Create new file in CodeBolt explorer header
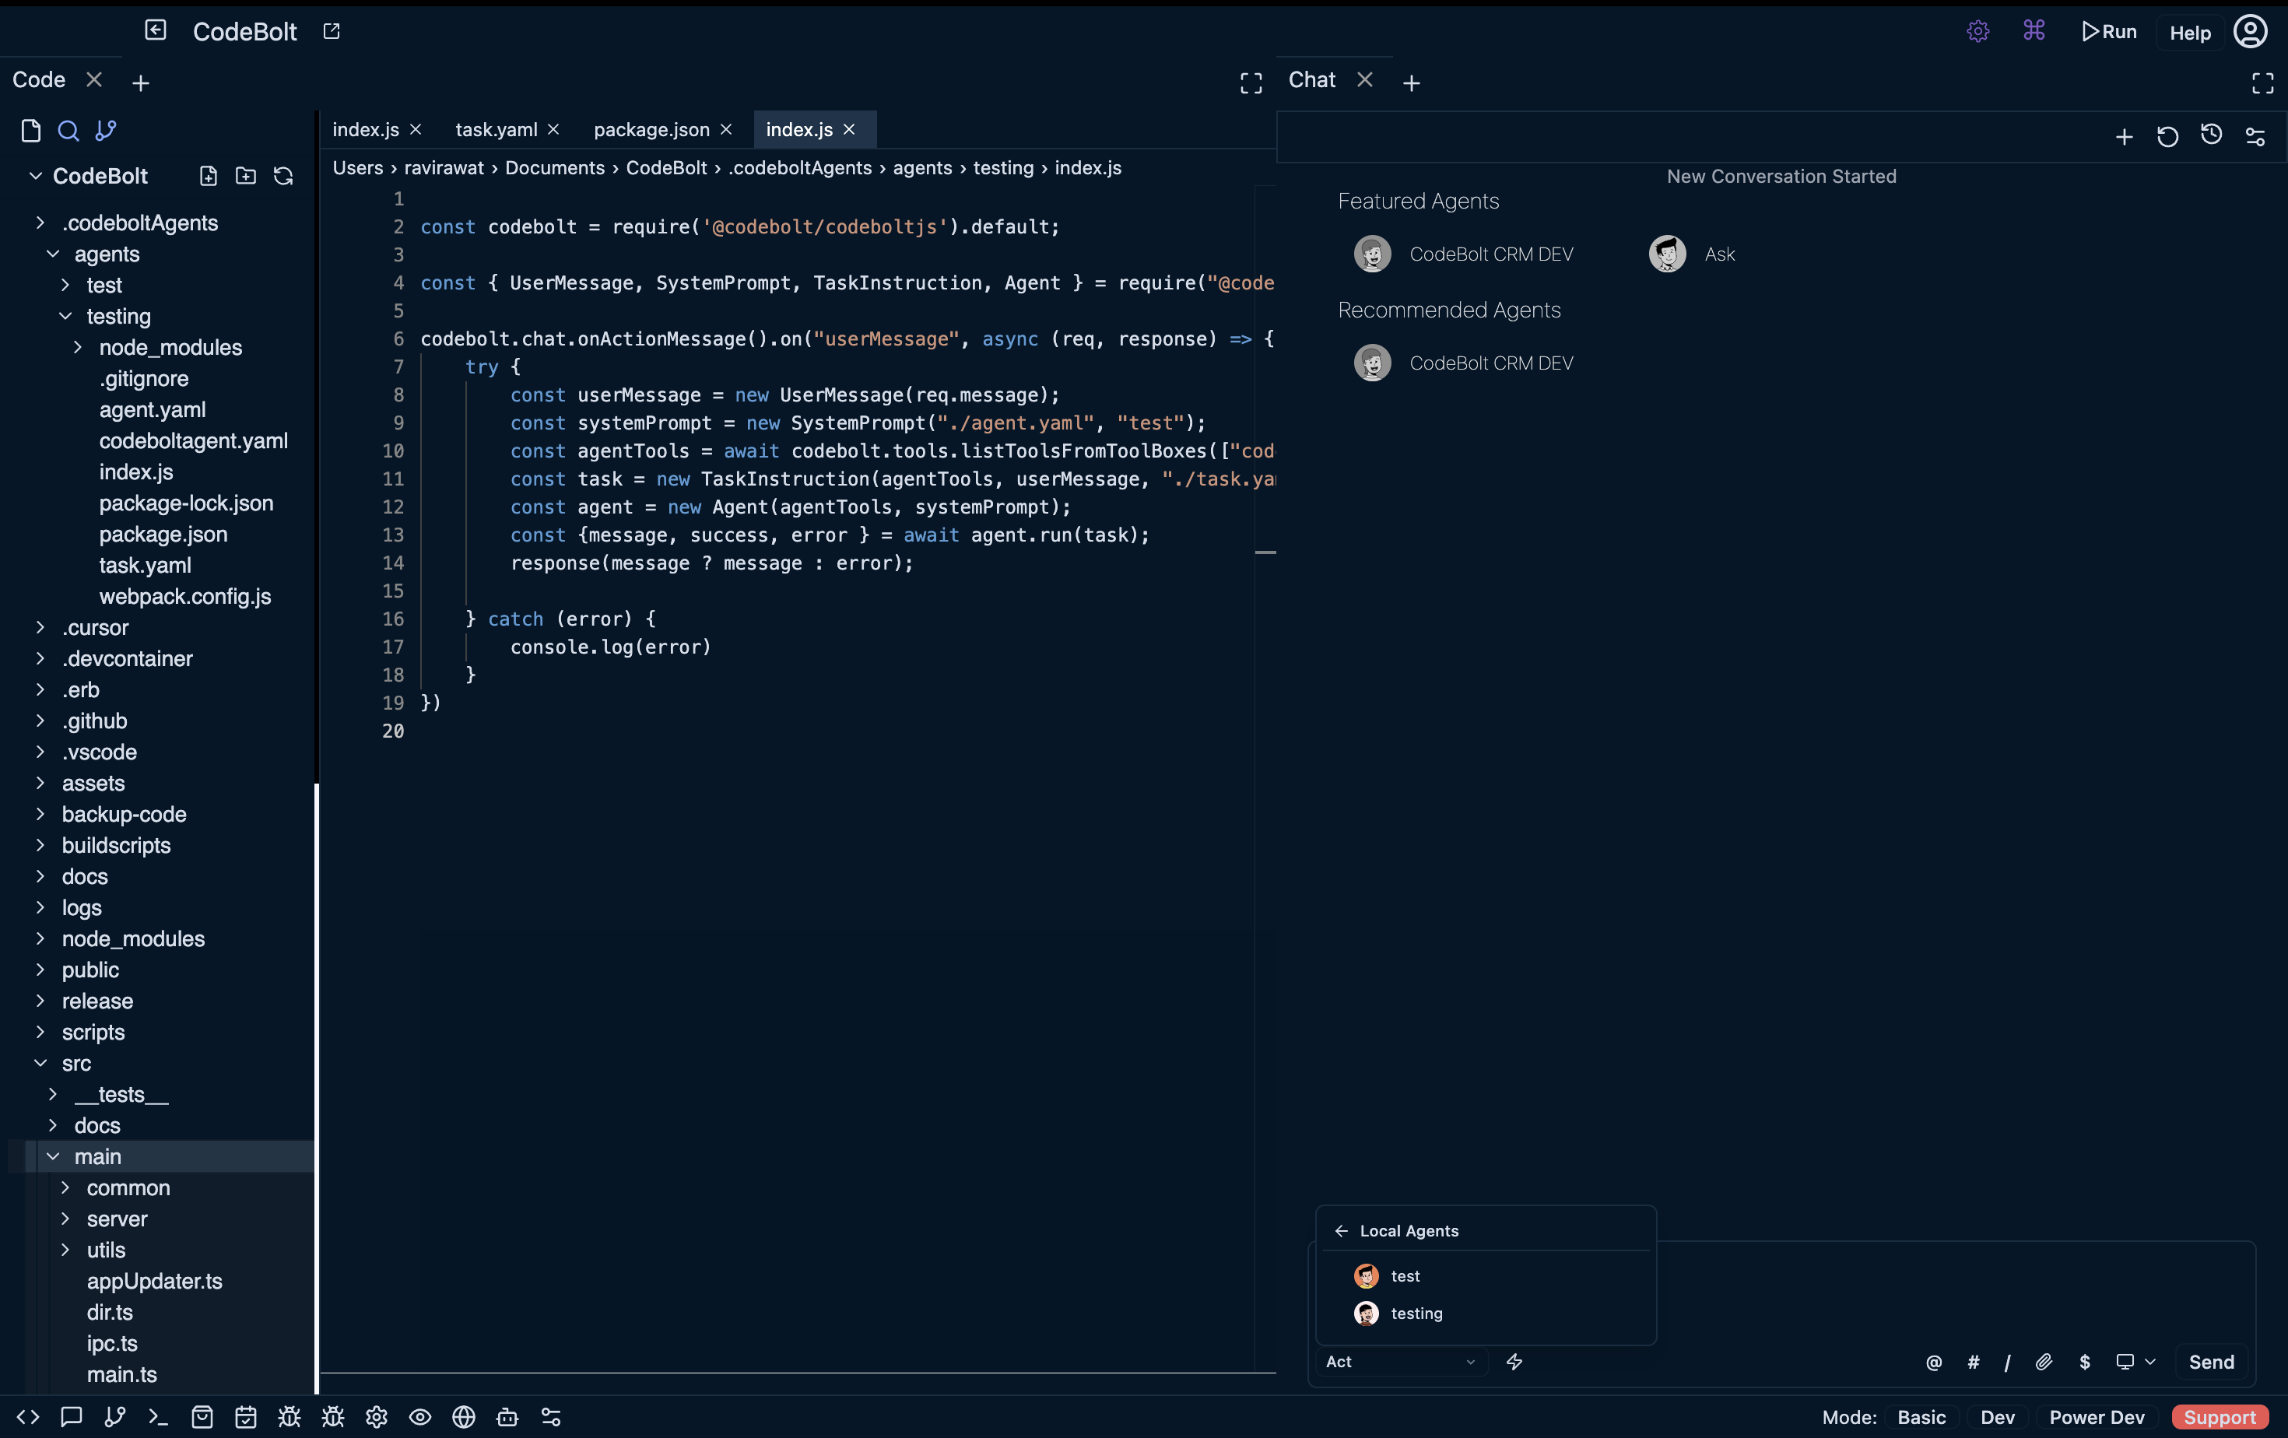 [x=208, y=176]
